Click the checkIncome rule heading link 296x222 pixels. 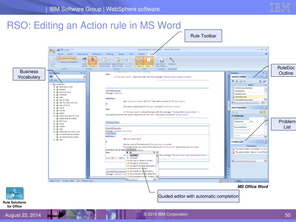click(x=113, y=90)
